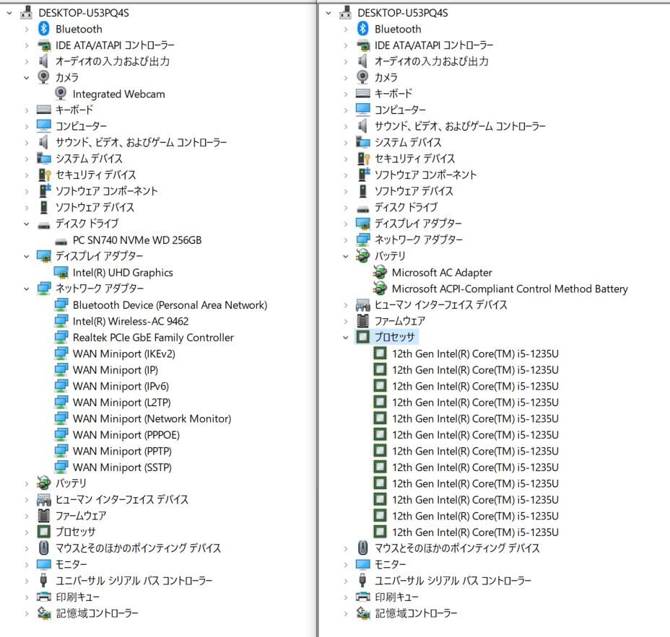Click キーボード keyboard icon in right pane
This screenshot has height=637, width=670.
click(362, 94)
